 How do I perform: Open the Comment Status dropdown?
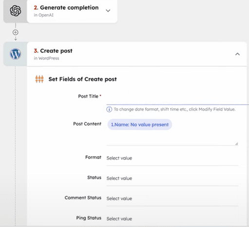click(x=172, y=198)
